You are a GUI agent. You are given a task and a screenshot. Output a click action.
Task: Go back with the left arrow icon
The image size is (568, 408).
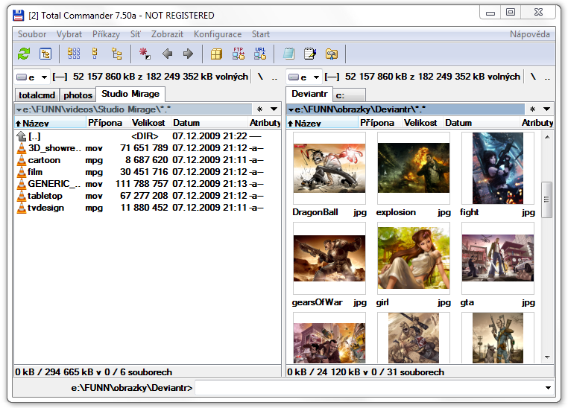167,54
